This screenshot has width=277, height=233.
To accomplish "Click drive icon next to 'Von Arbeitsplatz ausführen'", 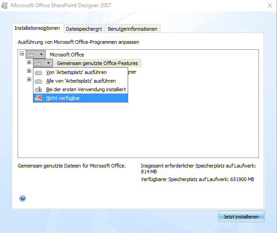I will click(38, 73).
